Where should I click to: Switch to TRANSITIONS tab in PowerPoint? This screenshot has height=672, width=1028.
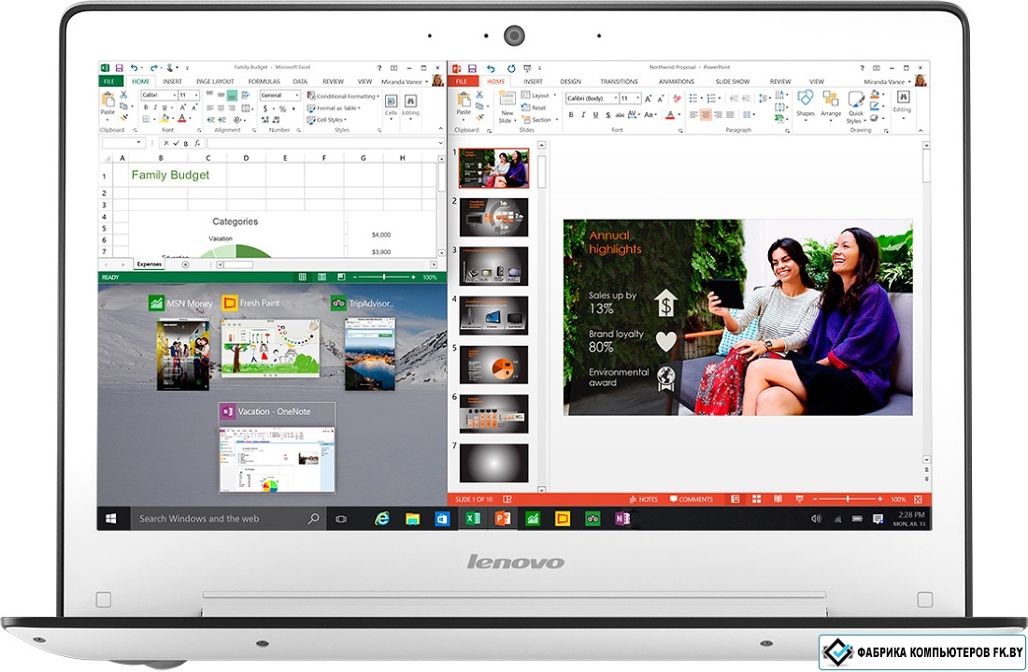(619, 81)
